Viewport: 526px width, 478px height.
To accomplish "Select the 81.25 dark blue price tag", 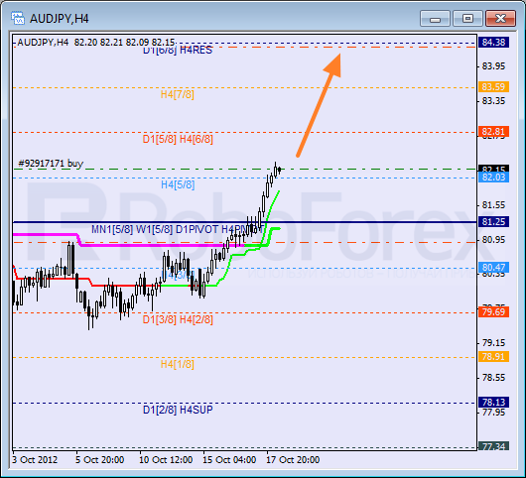I will 493,221.
